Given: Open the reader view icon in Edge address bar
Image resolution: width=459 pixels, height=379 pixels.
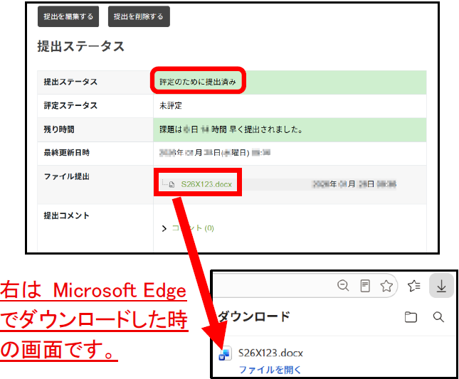Looking at the screenshot, I should (x=365, y=286).
